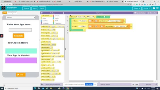This screenshot has height=90, width=160.
Task: Click the Watchers panel arrow icon
Action: (156, 84)
